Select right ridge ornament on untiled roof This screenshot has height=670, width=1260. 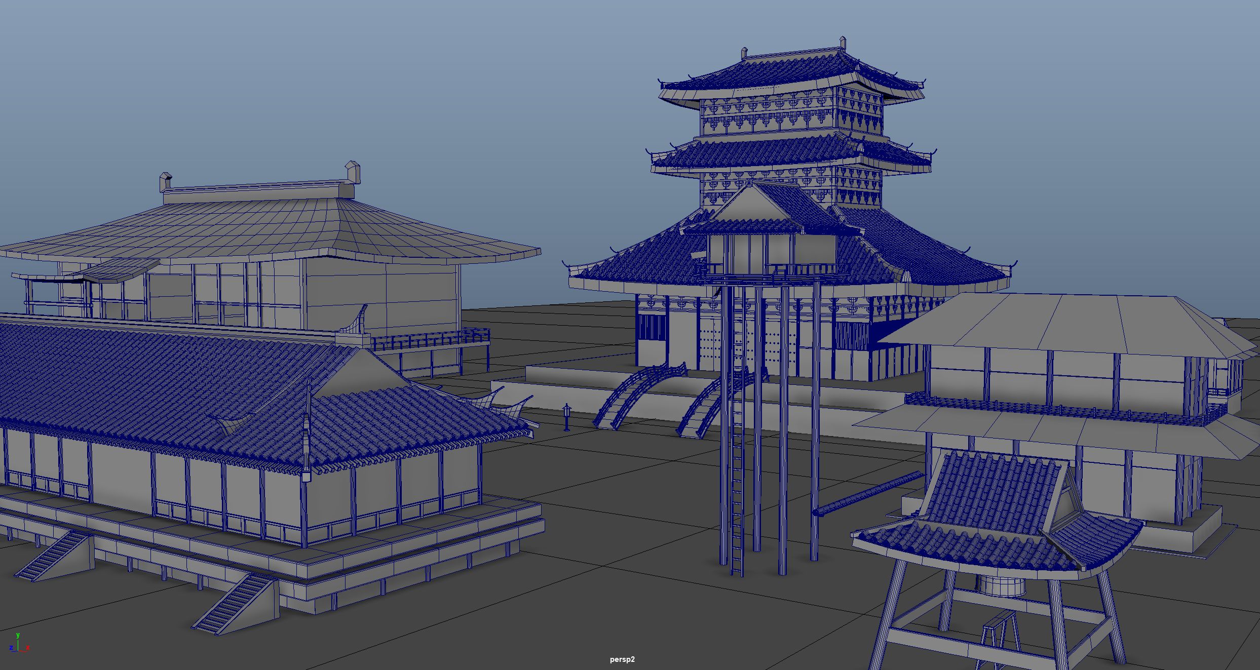click(353, 172)
